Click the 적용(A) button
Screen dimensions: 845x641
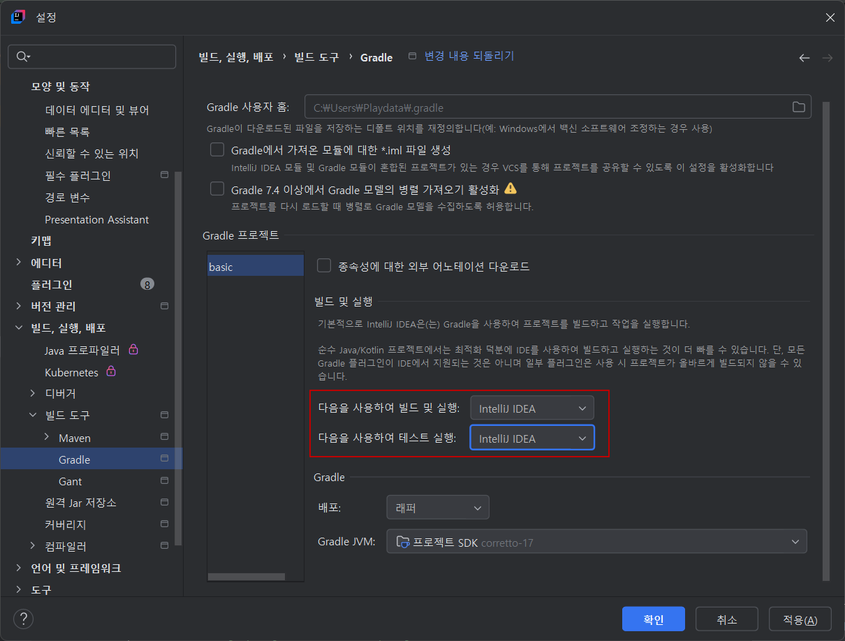[800, 619]
